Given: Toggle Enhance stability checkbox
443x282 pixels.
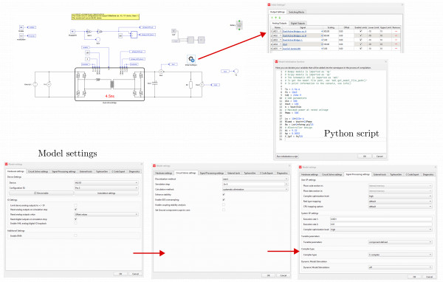Looking at the screenshot, I should click(x=224, y=194).
